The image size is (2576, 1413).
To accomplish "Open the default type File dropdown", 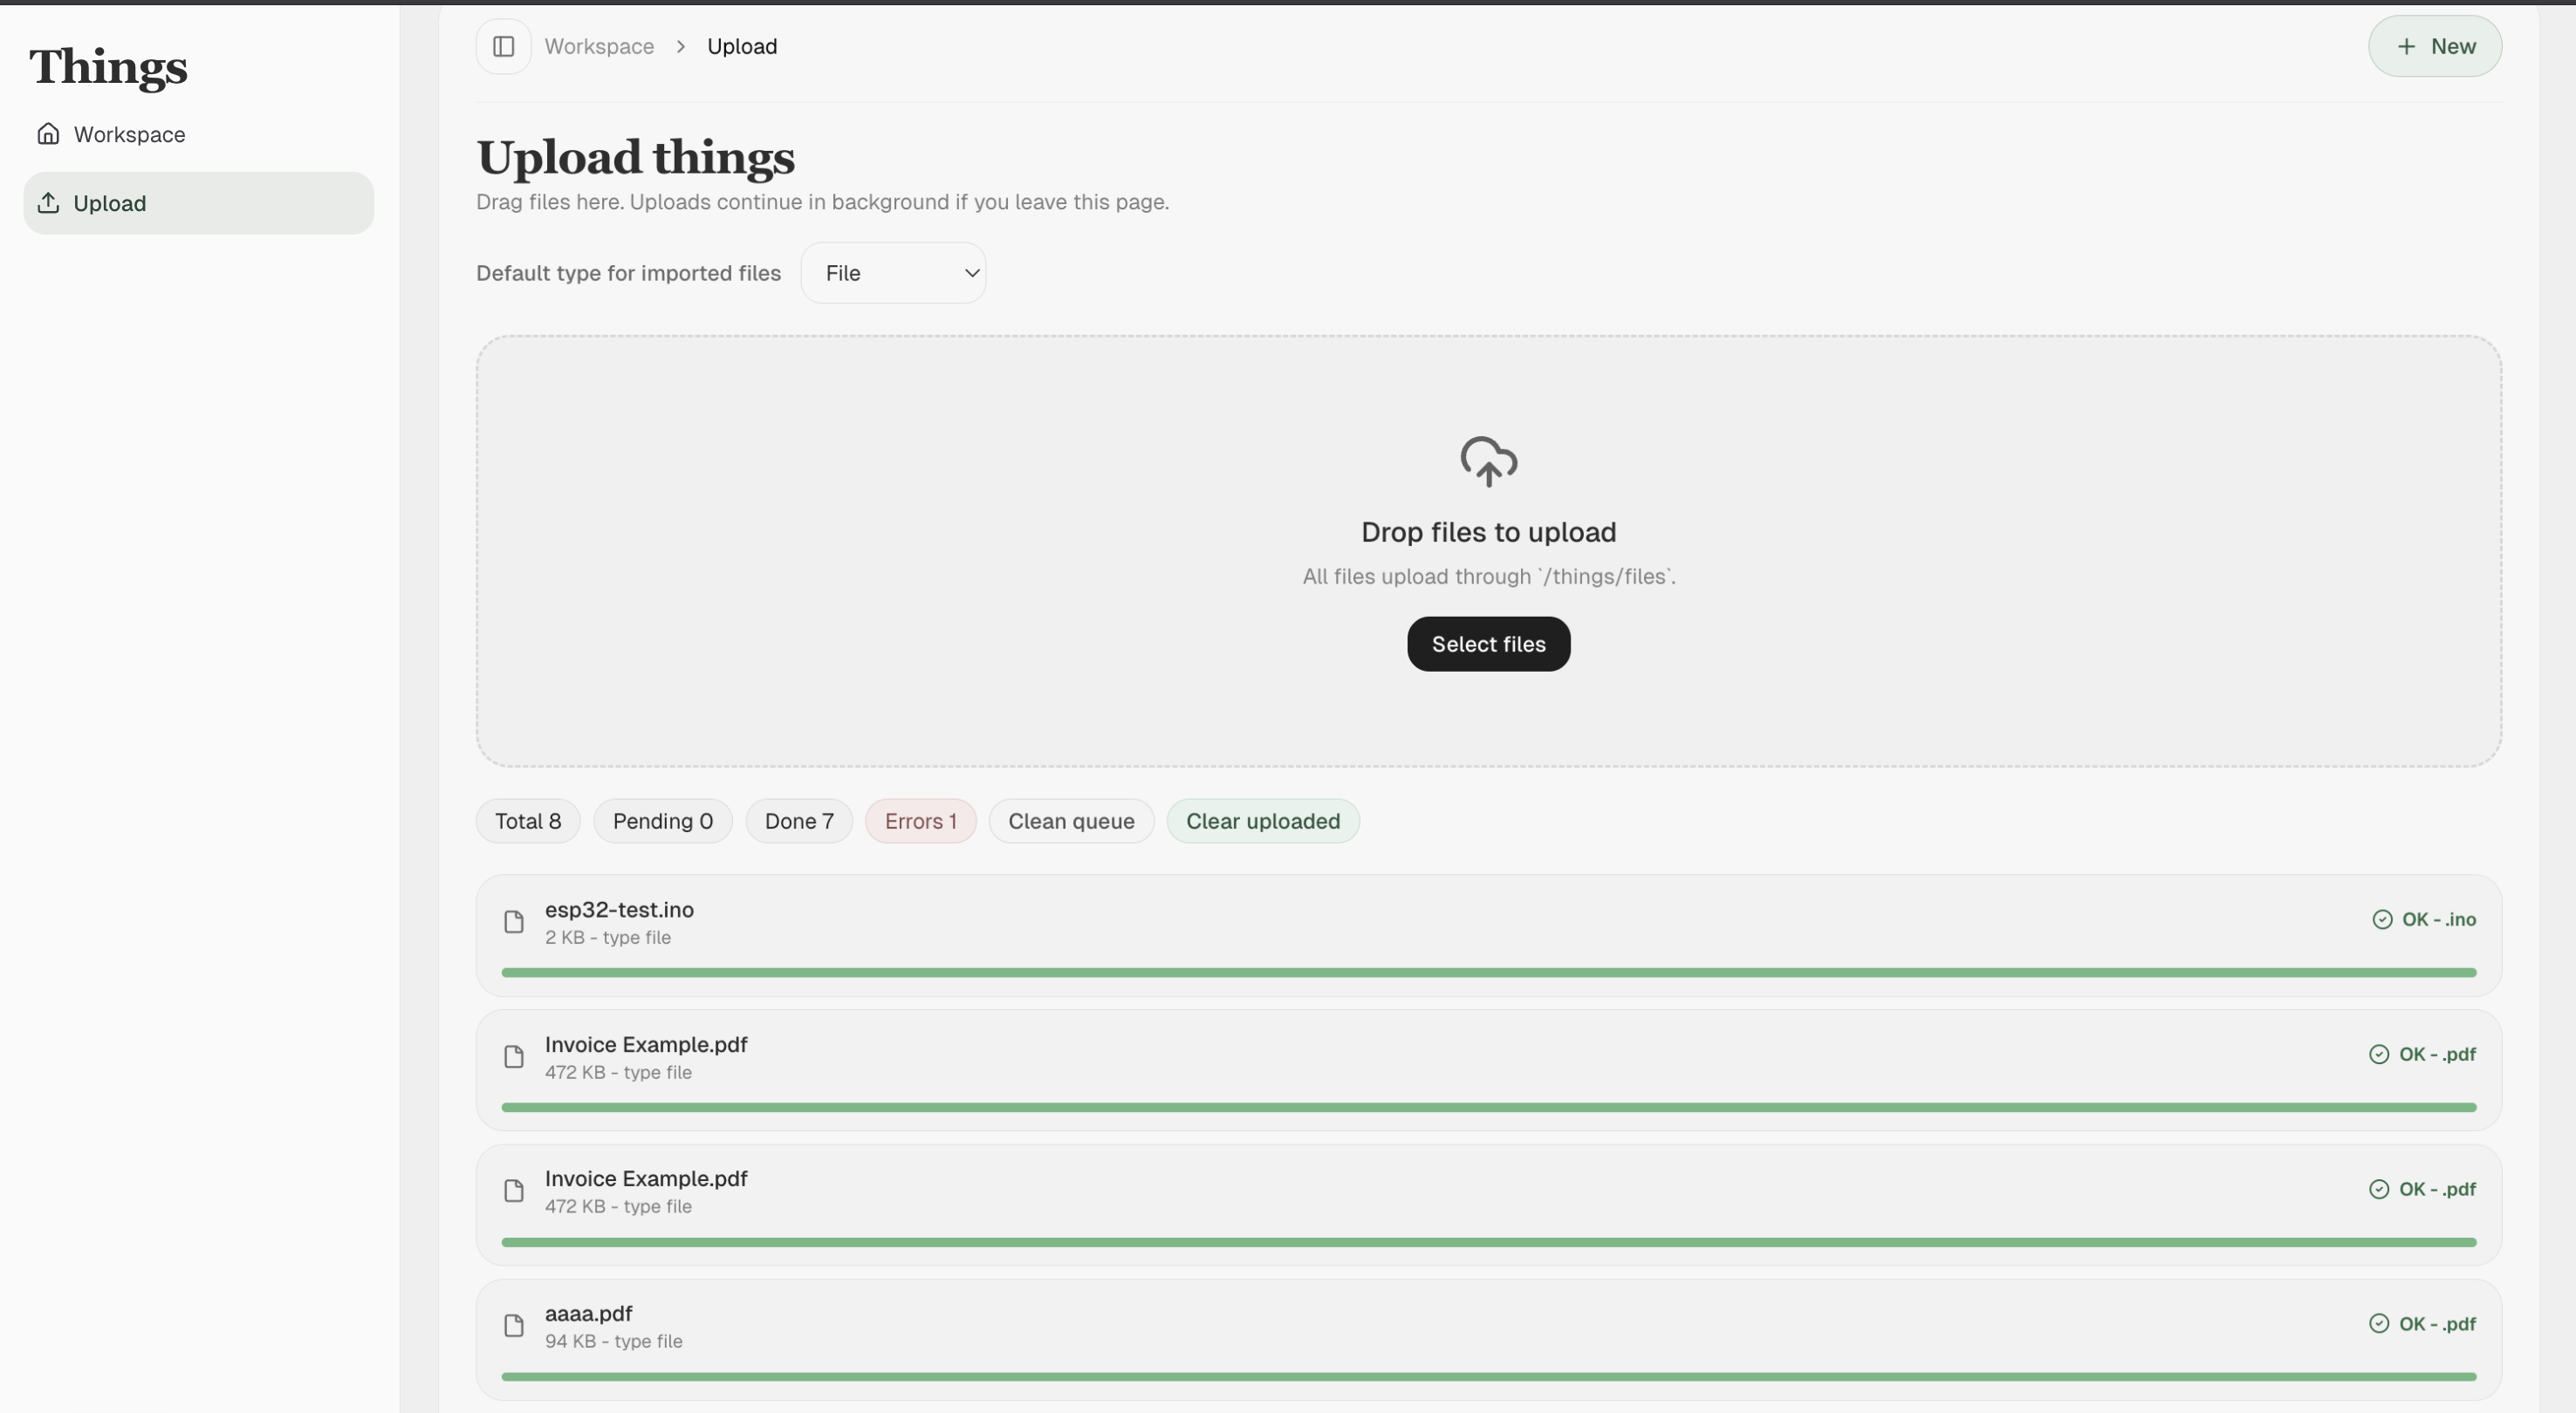I will coord(892,273).
